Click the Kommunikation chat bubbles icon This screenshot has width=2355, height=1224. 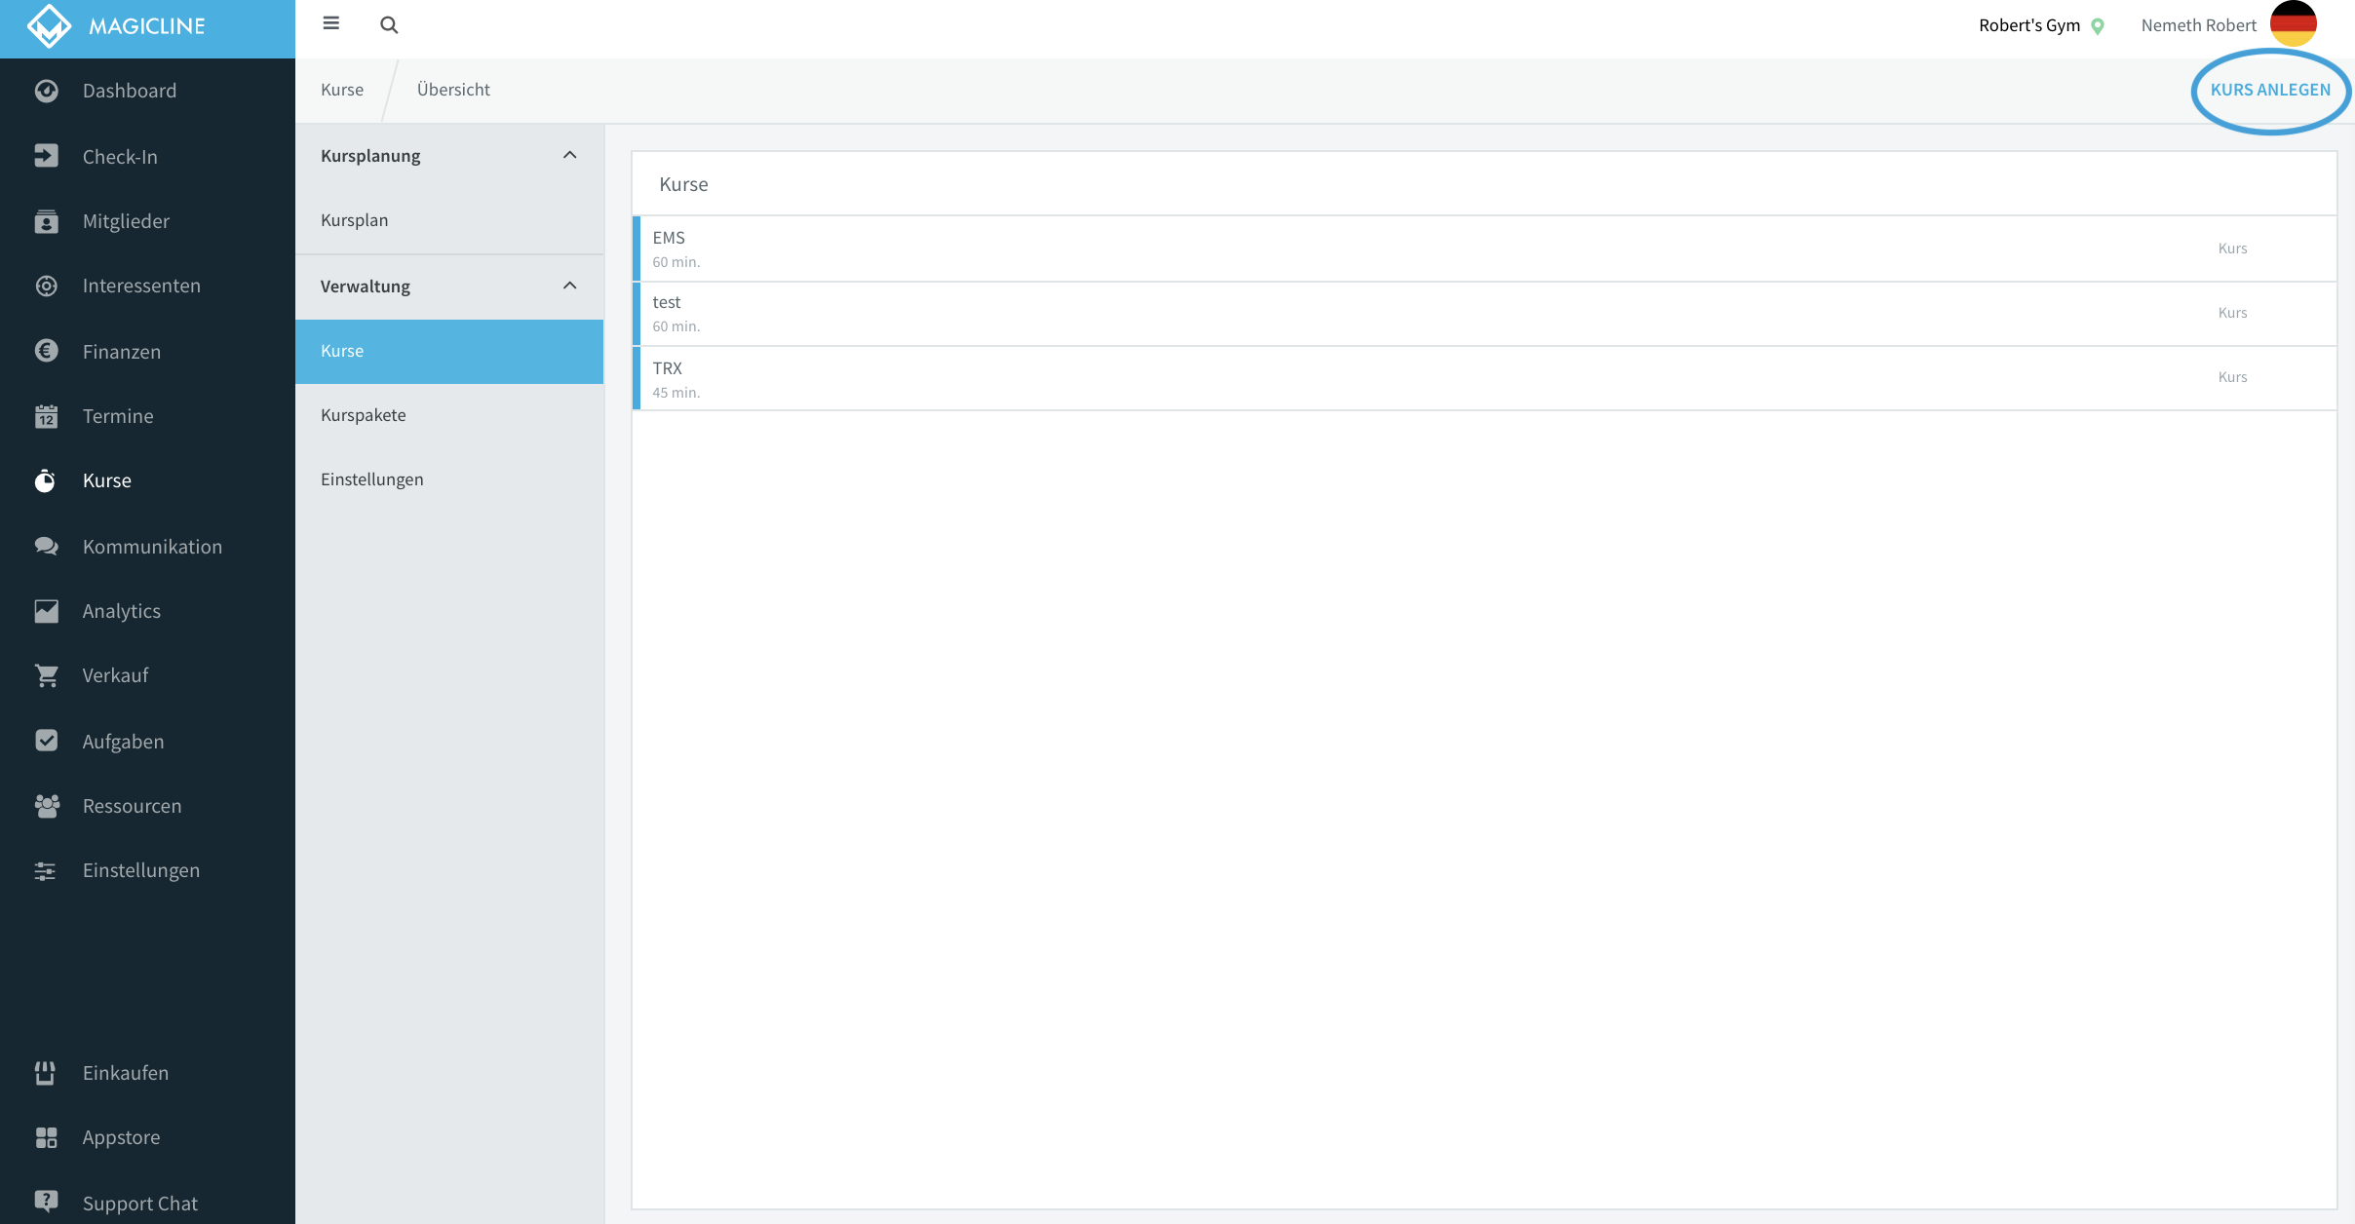(46, 546)
